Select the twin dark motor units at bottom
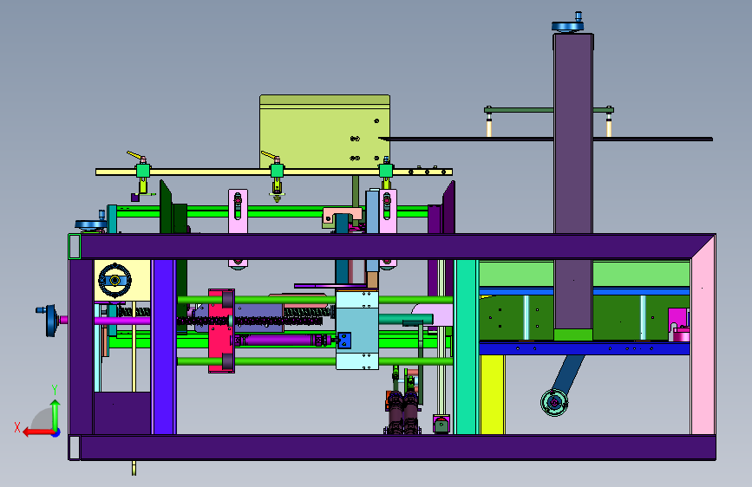The height and width of the screenshot is (487, 752). [x=402, y=413]
